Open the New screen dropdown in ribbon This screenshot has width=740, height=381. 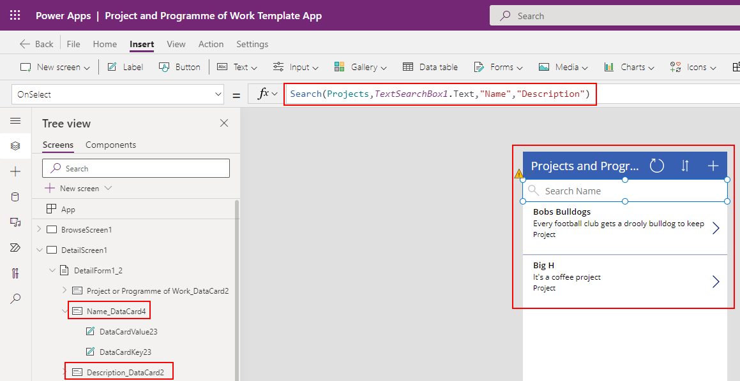click(55, 68)
